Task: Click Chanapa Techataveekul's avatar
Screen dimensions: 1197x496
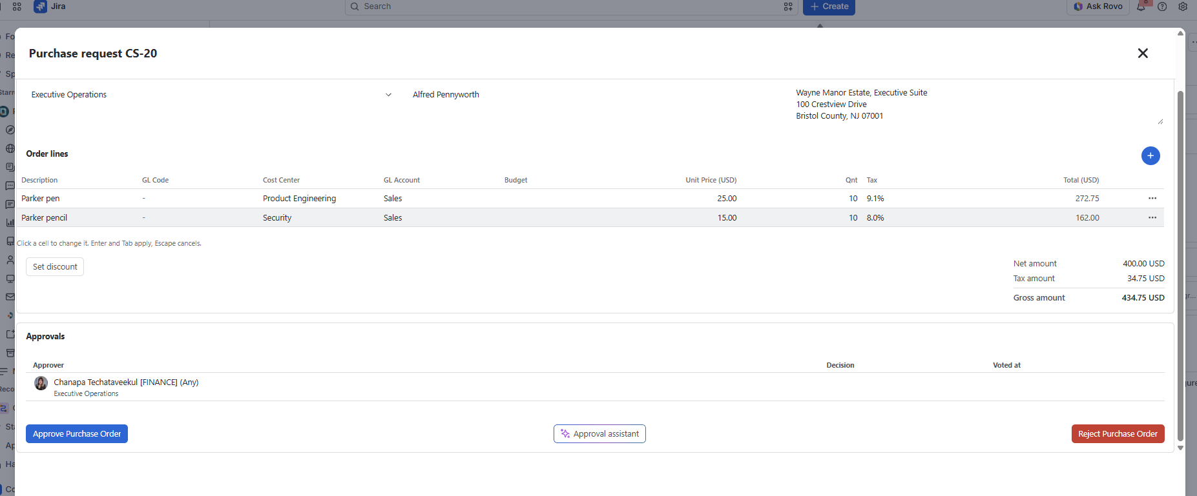Action: coord(41,383)
